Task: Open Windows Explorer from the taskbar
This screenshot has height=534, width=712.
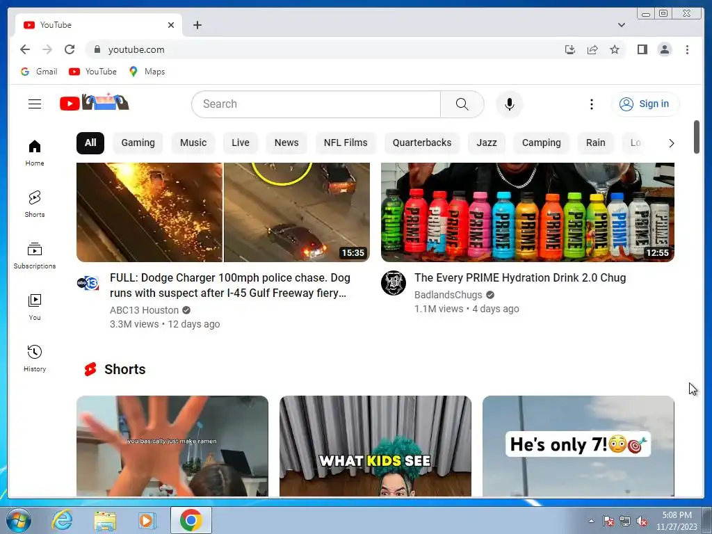Action: [x=104, y=520]
